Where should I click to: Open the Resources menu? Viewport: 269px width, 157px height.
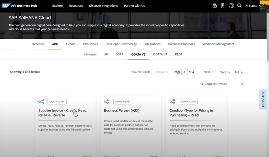tap(76, 6)
